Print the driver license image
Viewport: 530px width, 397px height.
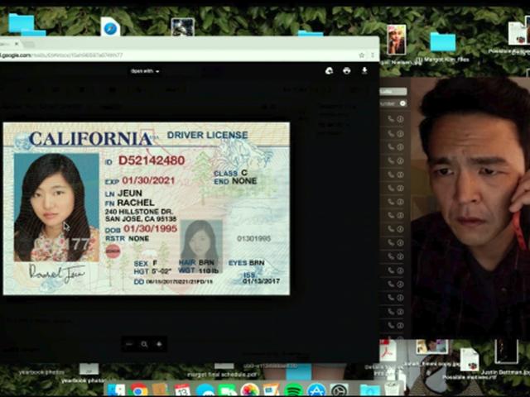pos(346,70)
